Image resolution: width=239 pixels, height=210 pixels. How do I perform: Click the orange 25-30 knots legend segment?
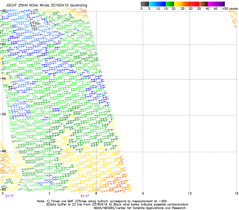187,4
